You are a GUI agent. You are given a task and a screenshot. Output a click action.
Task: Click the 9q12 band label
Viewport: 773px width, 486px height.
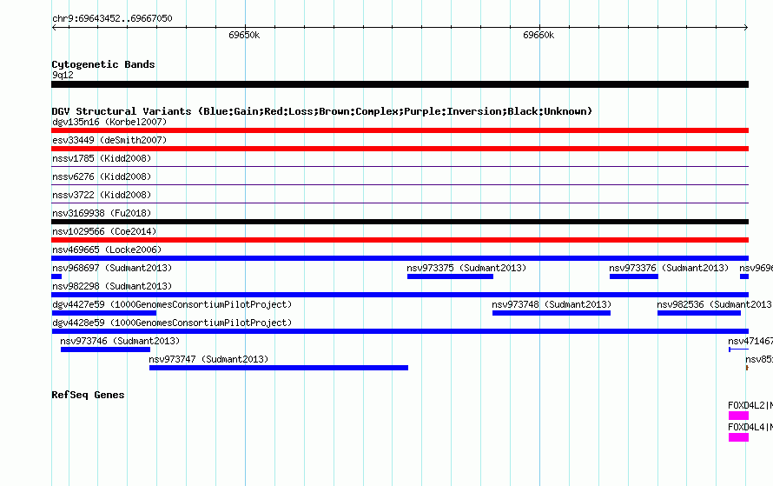63,75
